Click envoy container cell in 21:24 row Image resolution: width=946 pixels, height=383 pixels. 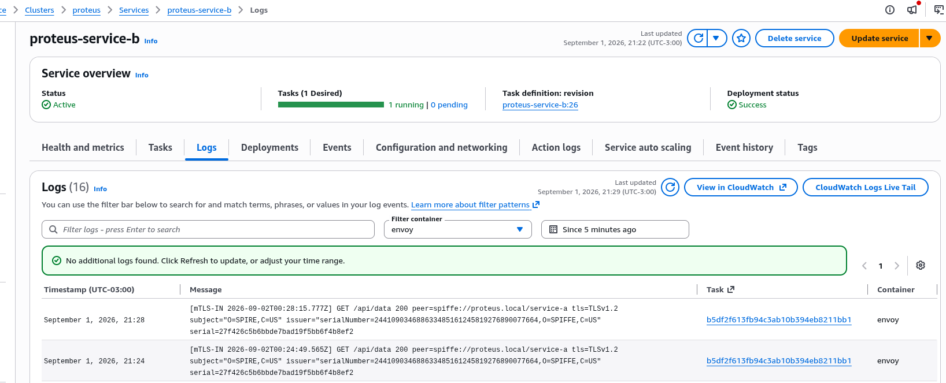(888, 360)
